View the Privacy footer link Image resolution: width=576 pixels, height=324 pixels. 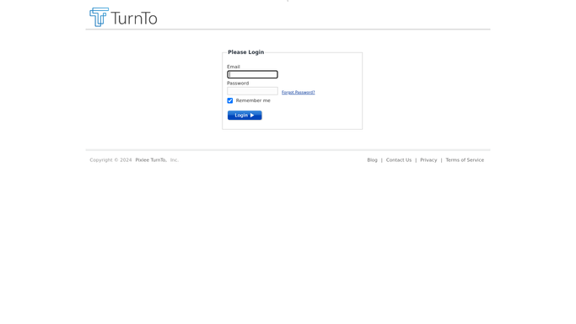[428, 160]
